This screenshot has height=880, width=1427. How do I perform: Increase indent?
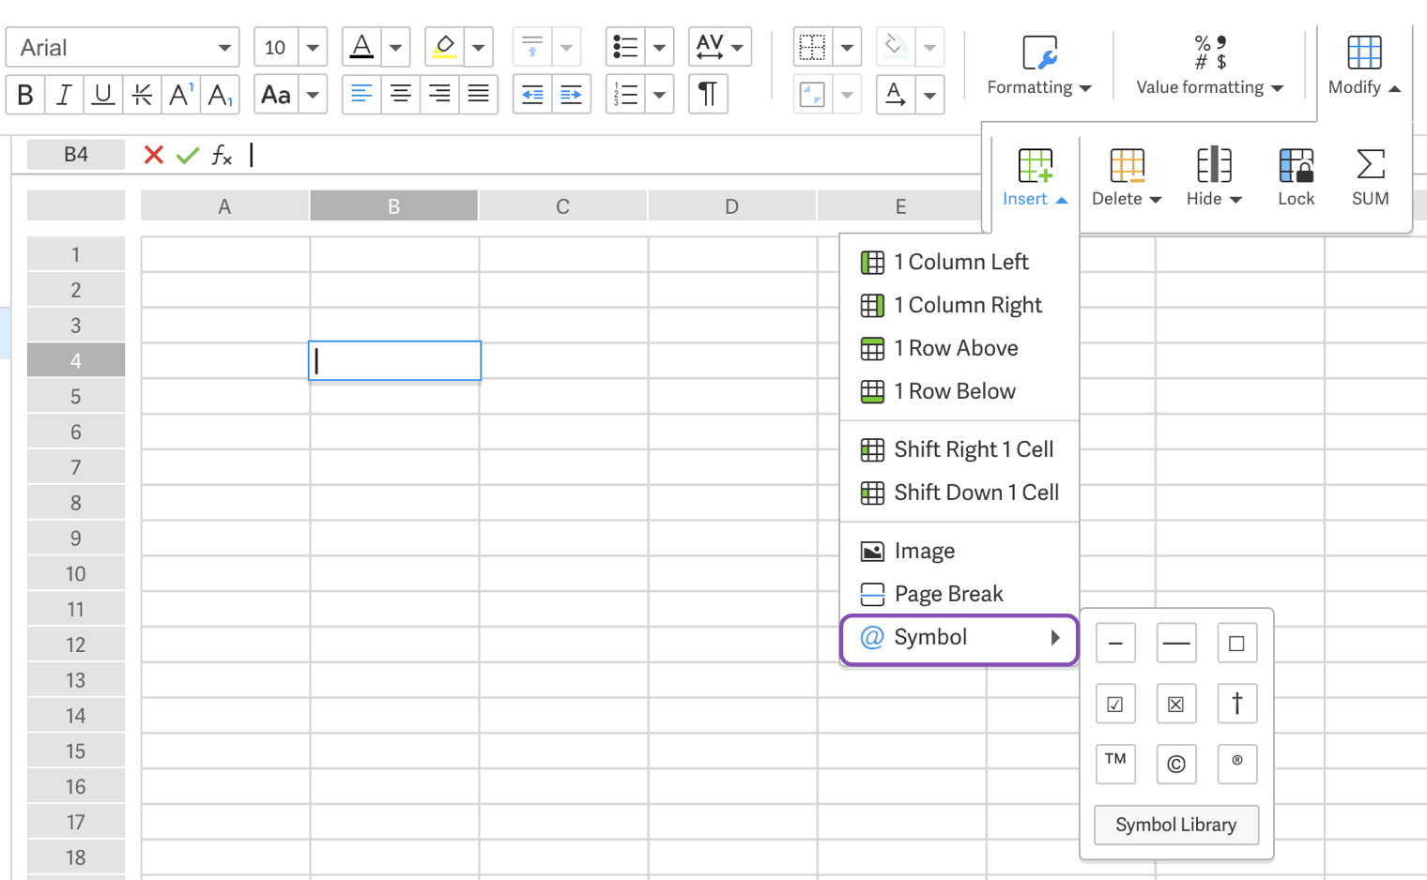click(571, 94)
